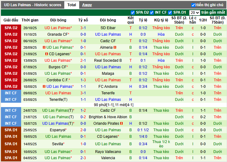Click Sevilla team name
This screenshot has width=227, height=162.
pos(57,144)
